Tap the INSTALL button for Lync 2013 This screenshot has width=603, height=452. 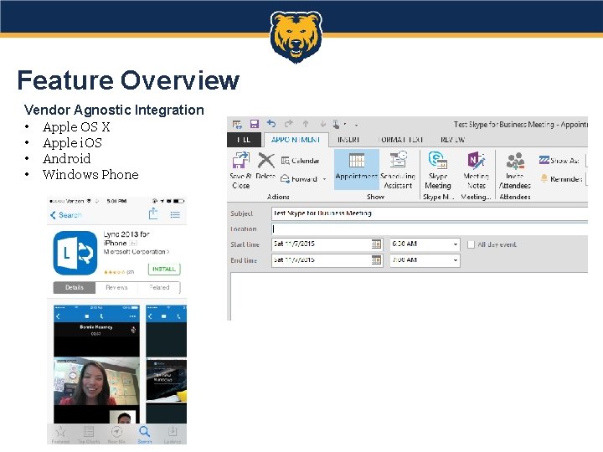coord(164,269)
